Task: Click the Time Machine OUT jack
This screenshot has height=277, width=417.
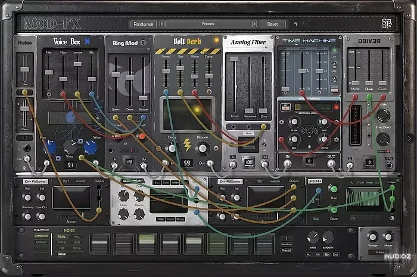Action: (x=331, y=164)
